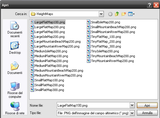This screenshot has width=160, height=118.
Task: Select file name SmallMountainRiverMap200.png
Action: point(113,32)
